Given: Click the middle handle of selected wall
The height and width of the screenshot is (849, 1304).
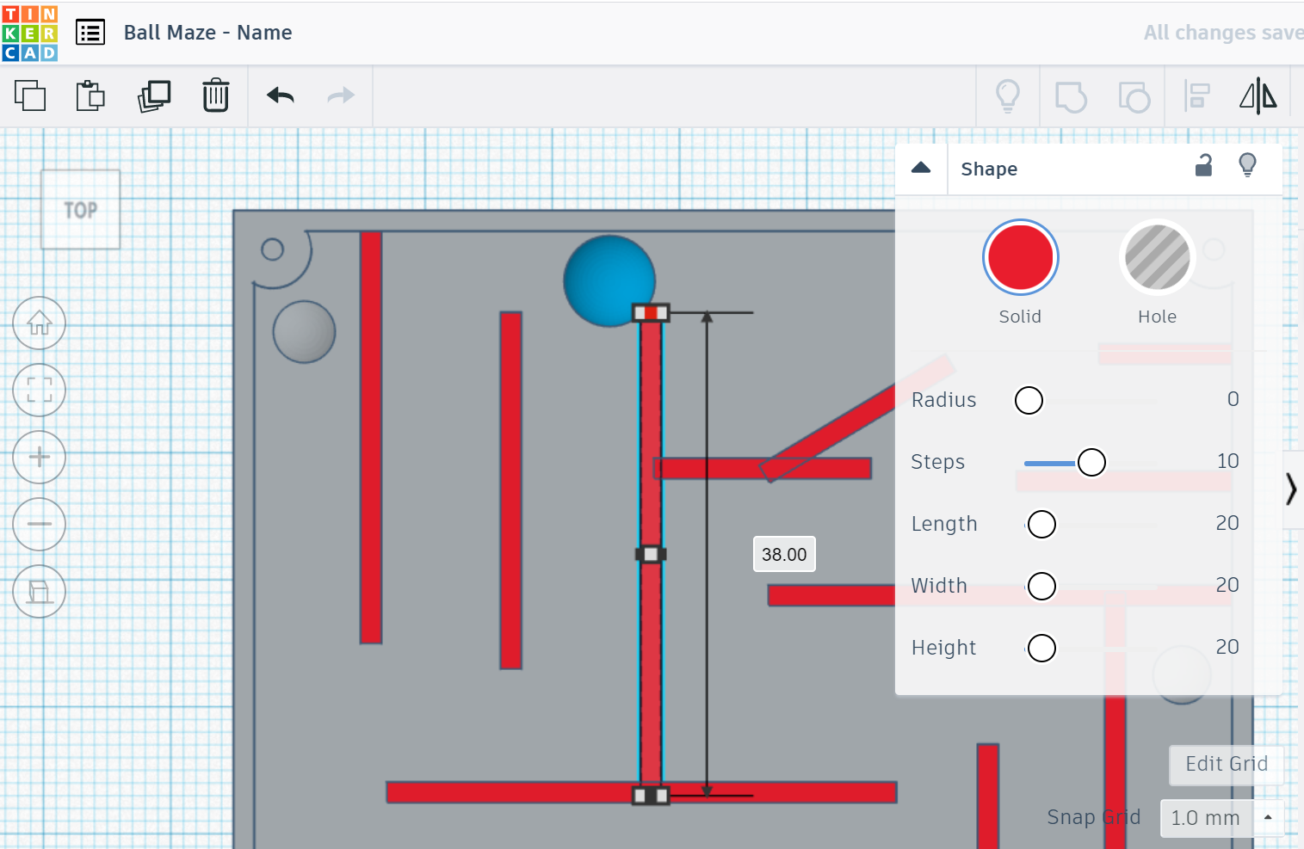Looking at the screenshot, I should (651, 555).
